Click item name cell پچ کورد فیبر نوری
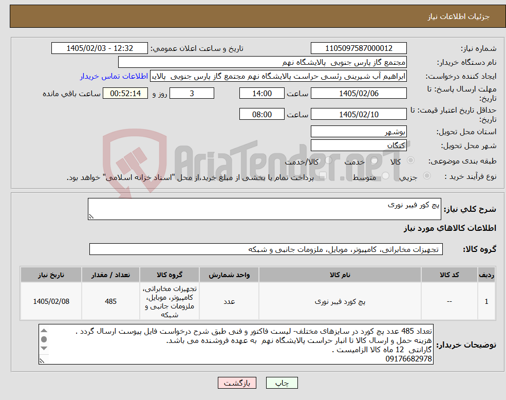The width and height of the screenshot is (506, 400). pos(340,301)
